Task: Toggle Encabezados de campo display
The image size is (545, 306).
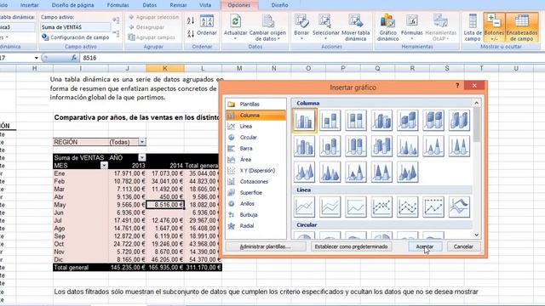Action: coord(522,27)
